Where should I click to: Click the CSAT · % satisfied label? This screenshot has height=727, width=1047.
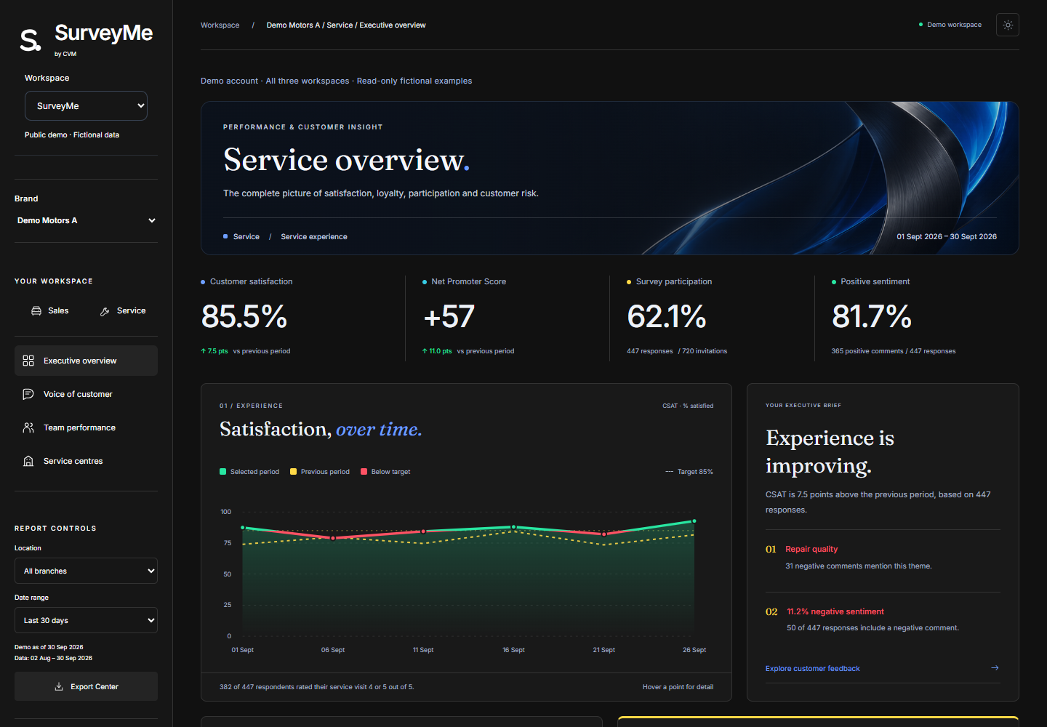coord(688,406)
